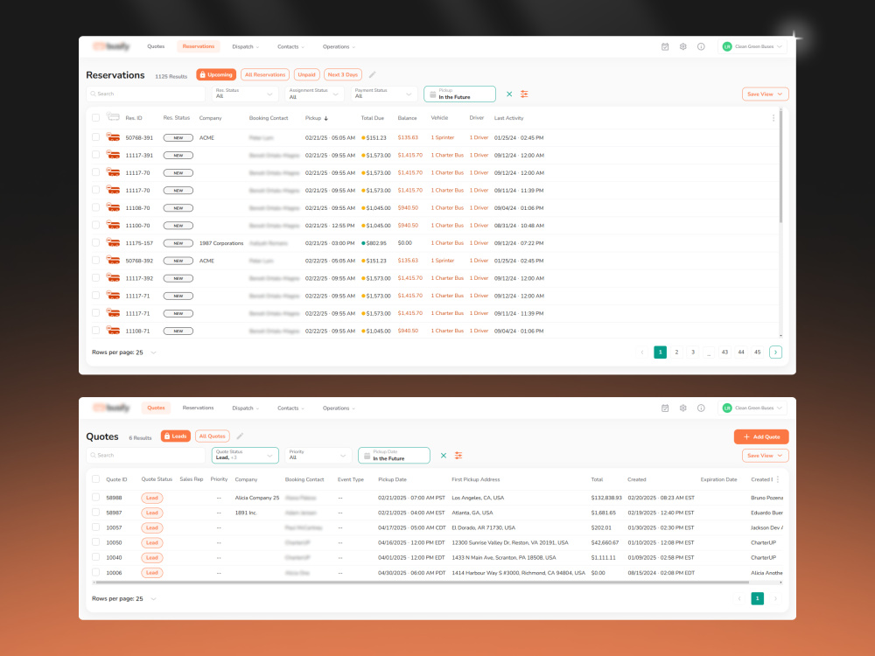Click bus icon on reservation 11100-70 row
The width and height of the screenshot is (875, 656).
point(113,225)
